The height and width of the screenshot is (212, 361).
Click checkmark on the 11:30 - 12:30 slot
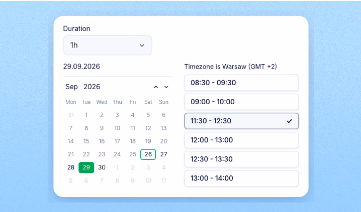[290, 121]
